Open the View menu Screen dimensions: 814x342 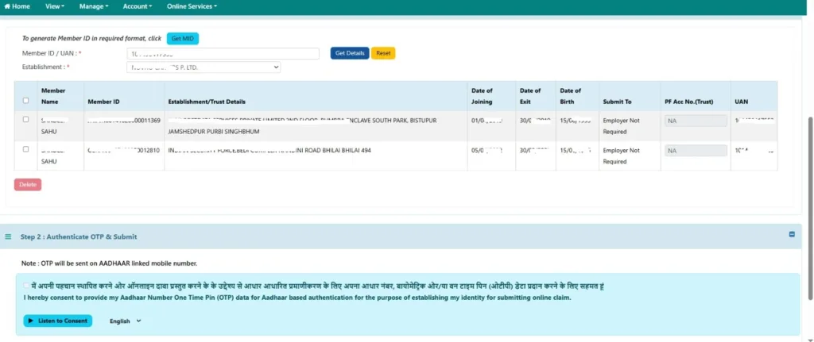coord(55,6)
